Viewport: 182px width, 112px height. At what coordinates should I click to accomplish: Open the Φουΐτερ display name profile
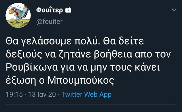(x=49, y=10)
